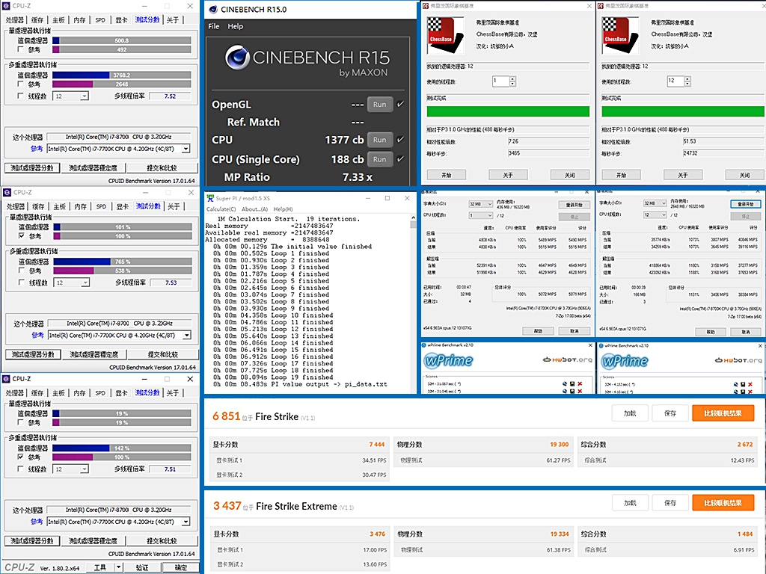Open the thread count dropdown in CPU-Z showing 7.52
The image size is (766, 574).
(x=85, y=96)
